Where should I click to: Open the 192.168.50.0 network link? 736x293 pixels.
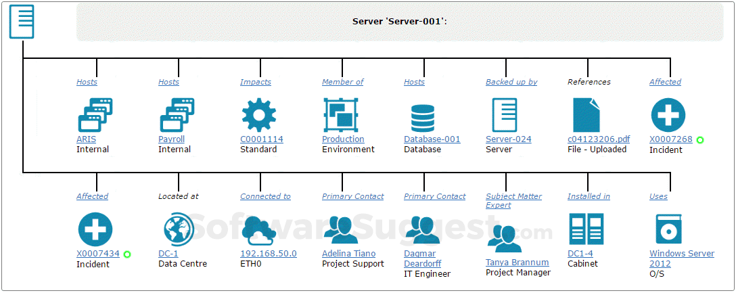pos(269,254)
